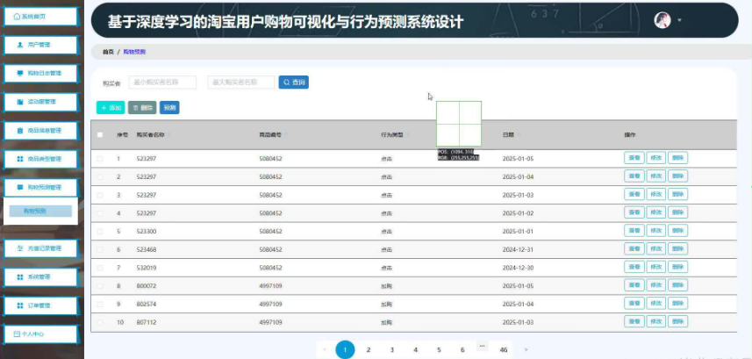Click the previous page arrow
Image resolution: width=752 pixels, height=359 pixels.
click(x=325, y=350)
